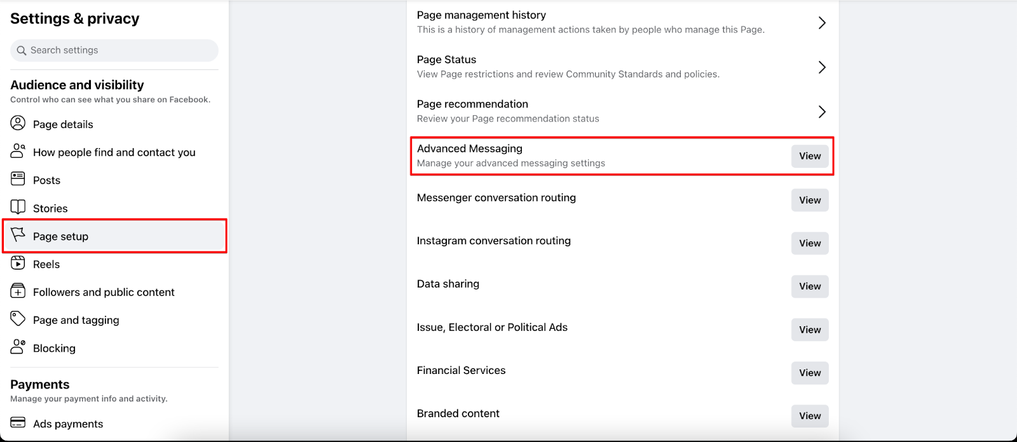Click the people icon beside How people find and contact you
This screenshot has height=442, width=1017.
(x=18, y=151)
